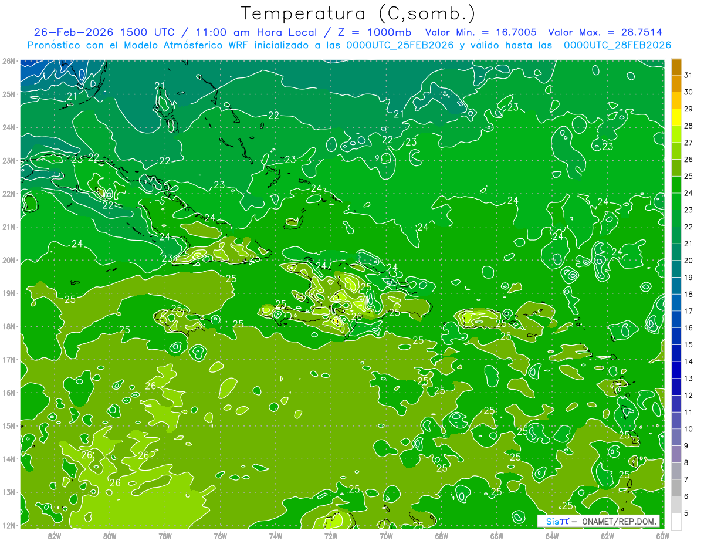Click the 12 label on the color scale
The height and width of the screenshot is (544, 704).
(x=689, y=395)
